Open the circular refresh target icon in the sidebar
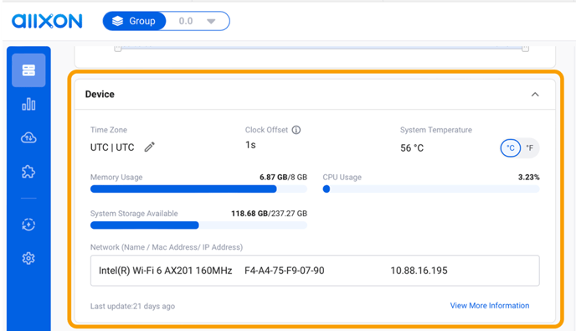The width and height of the screenshot is (576, 331). (28, 225)
